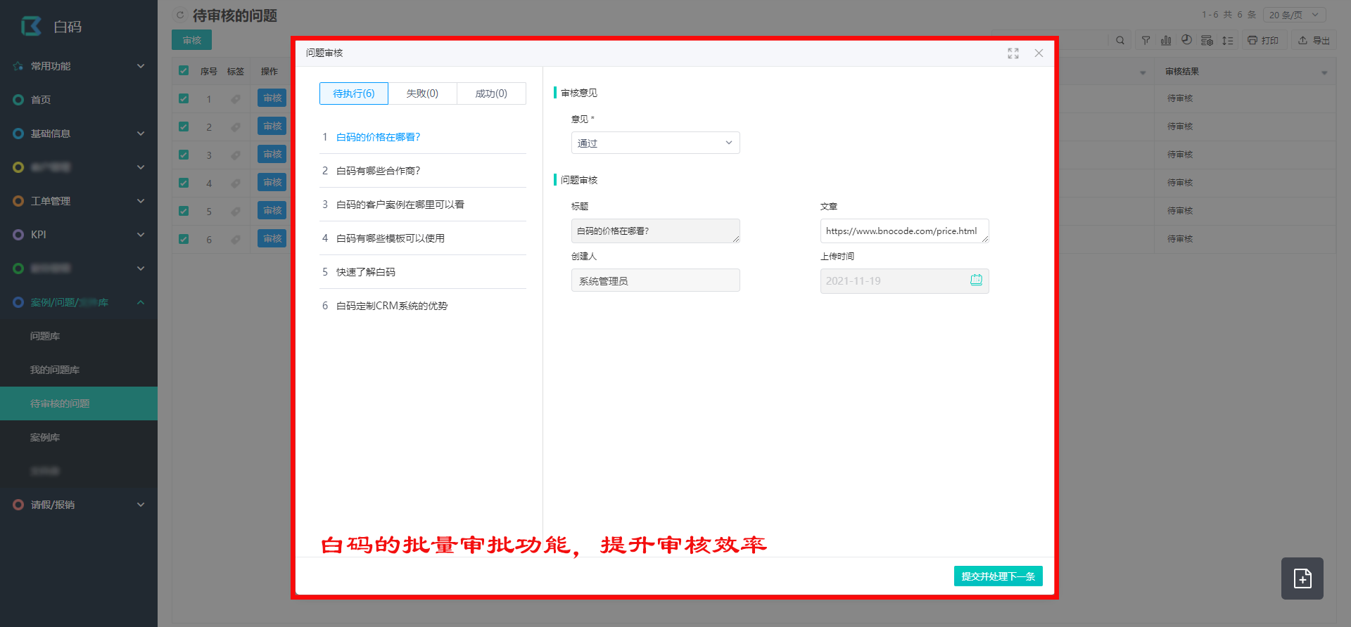Switch to the 成功(0) tab
Viewport: 1351px width, 627px height.
pos(491,93)
